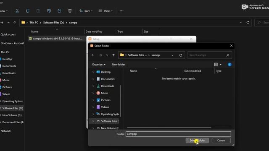Image resolution: width=269 pixels, height=151 pixels.
Task: Click the change view icon in the dialog
Action: point(216,65)
